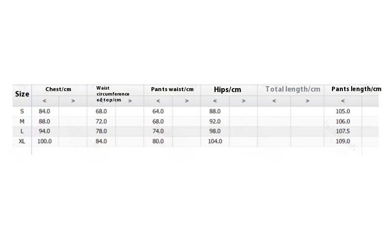The height and width of the screenshot is (227, 392).
Task: Click the greater-than arrow under Pants waist/cm
Action: click(x=186, y=101)
